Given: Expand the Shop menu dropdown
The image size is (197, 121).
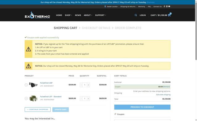Looking at the screenshot, I should coord(68,15).
